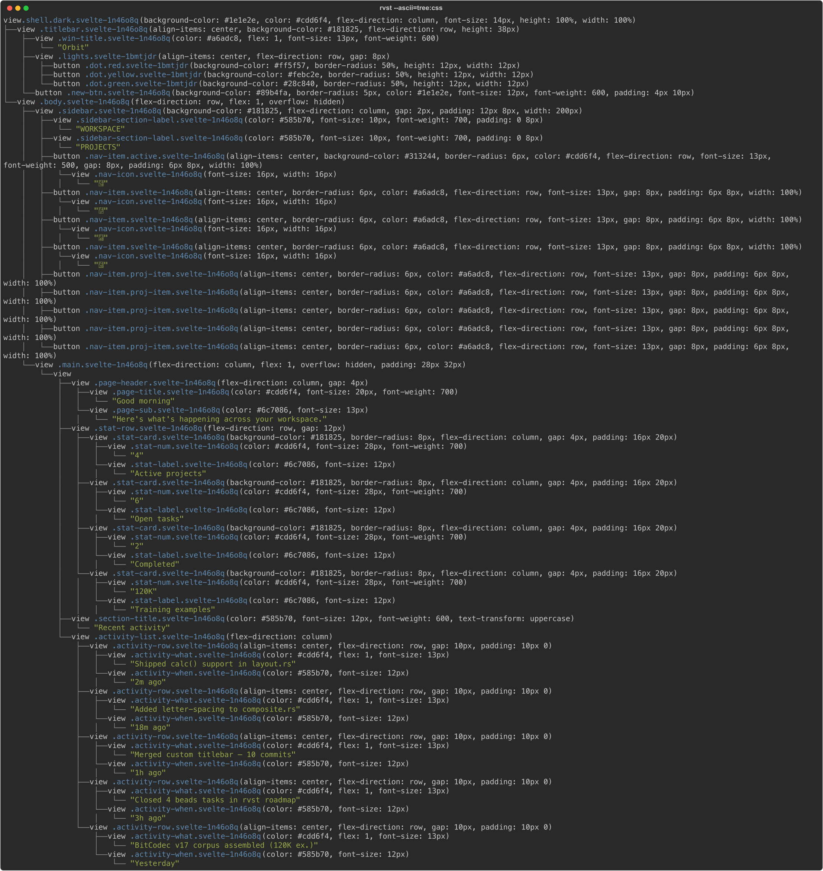Click "Merged custom titlebar — 10 commits"
823x871 pixels.
[x=213, y=755]
